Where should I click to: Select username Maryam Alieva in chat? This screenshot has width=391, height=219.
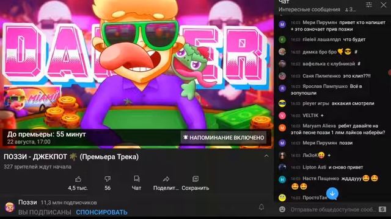tap(319, 126)
